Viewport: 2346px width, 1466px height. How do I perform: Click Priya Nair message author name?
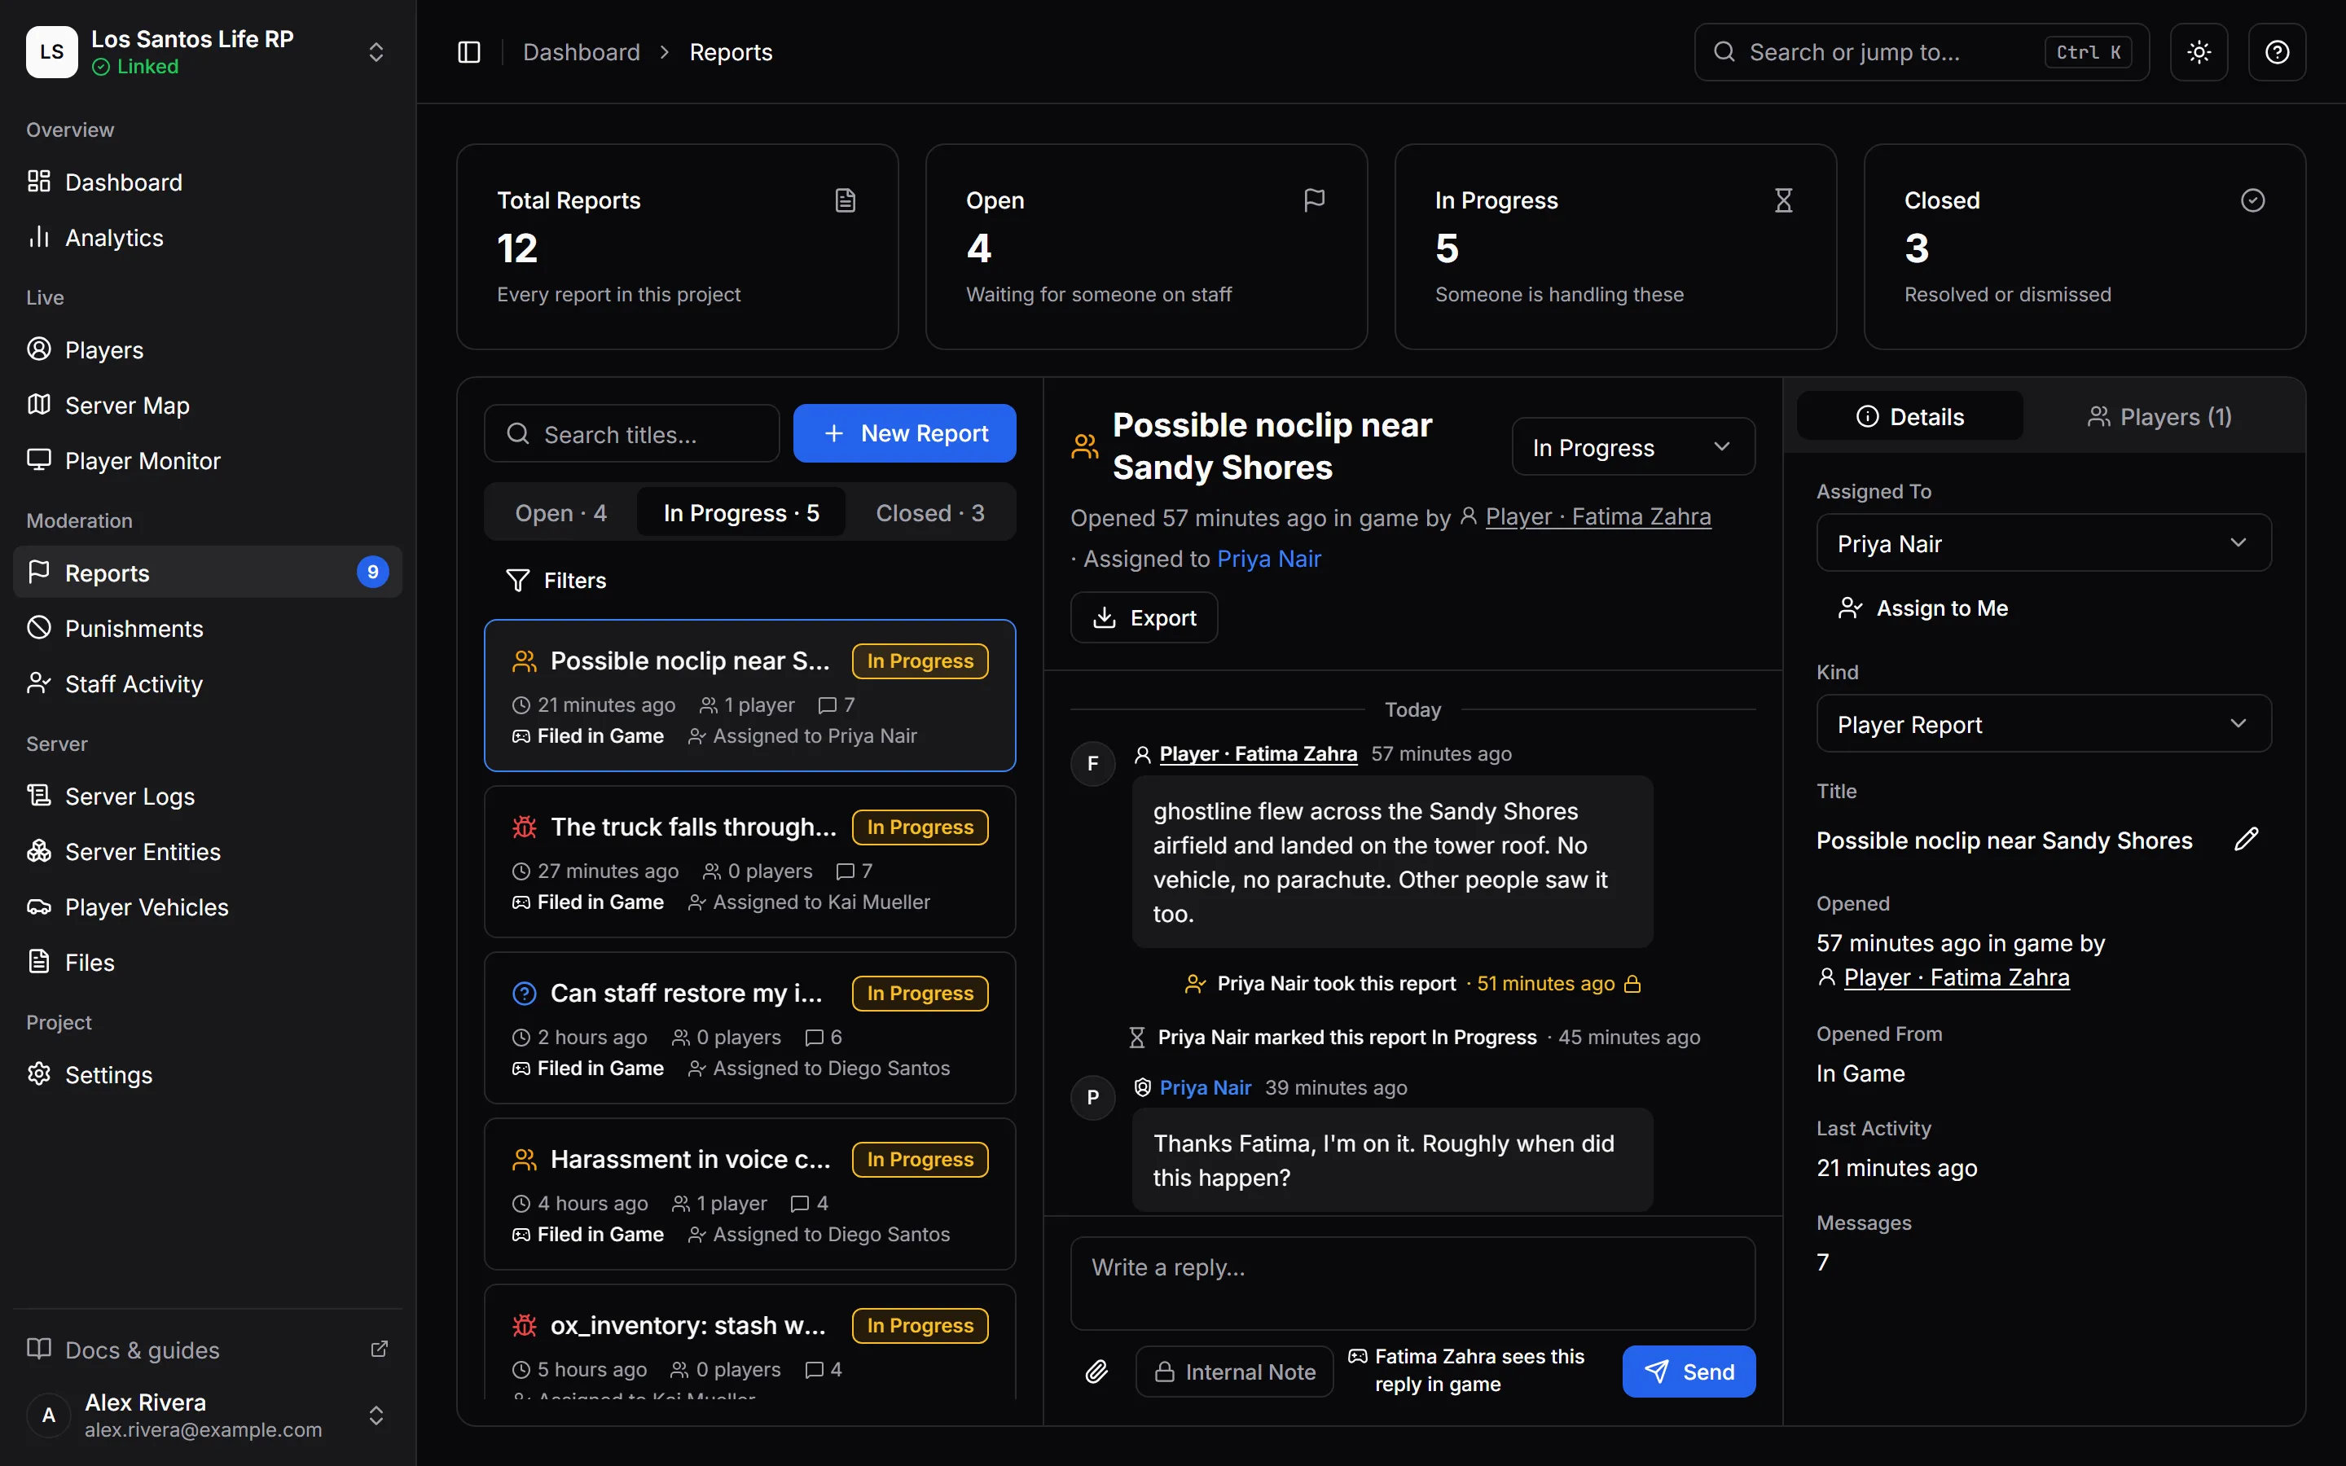(x=1204, y=1087)
